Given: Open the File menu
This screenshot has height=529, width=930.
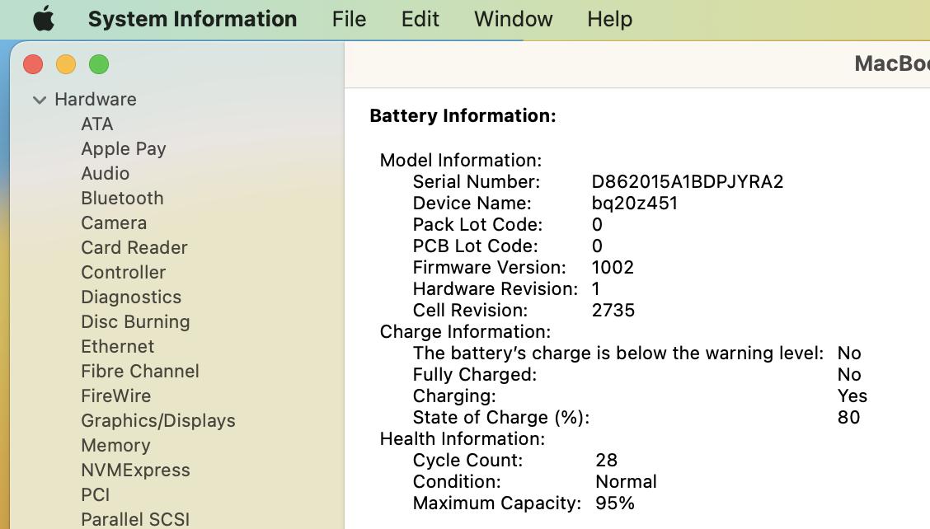Looking at the screenshot, I should 349,19.
